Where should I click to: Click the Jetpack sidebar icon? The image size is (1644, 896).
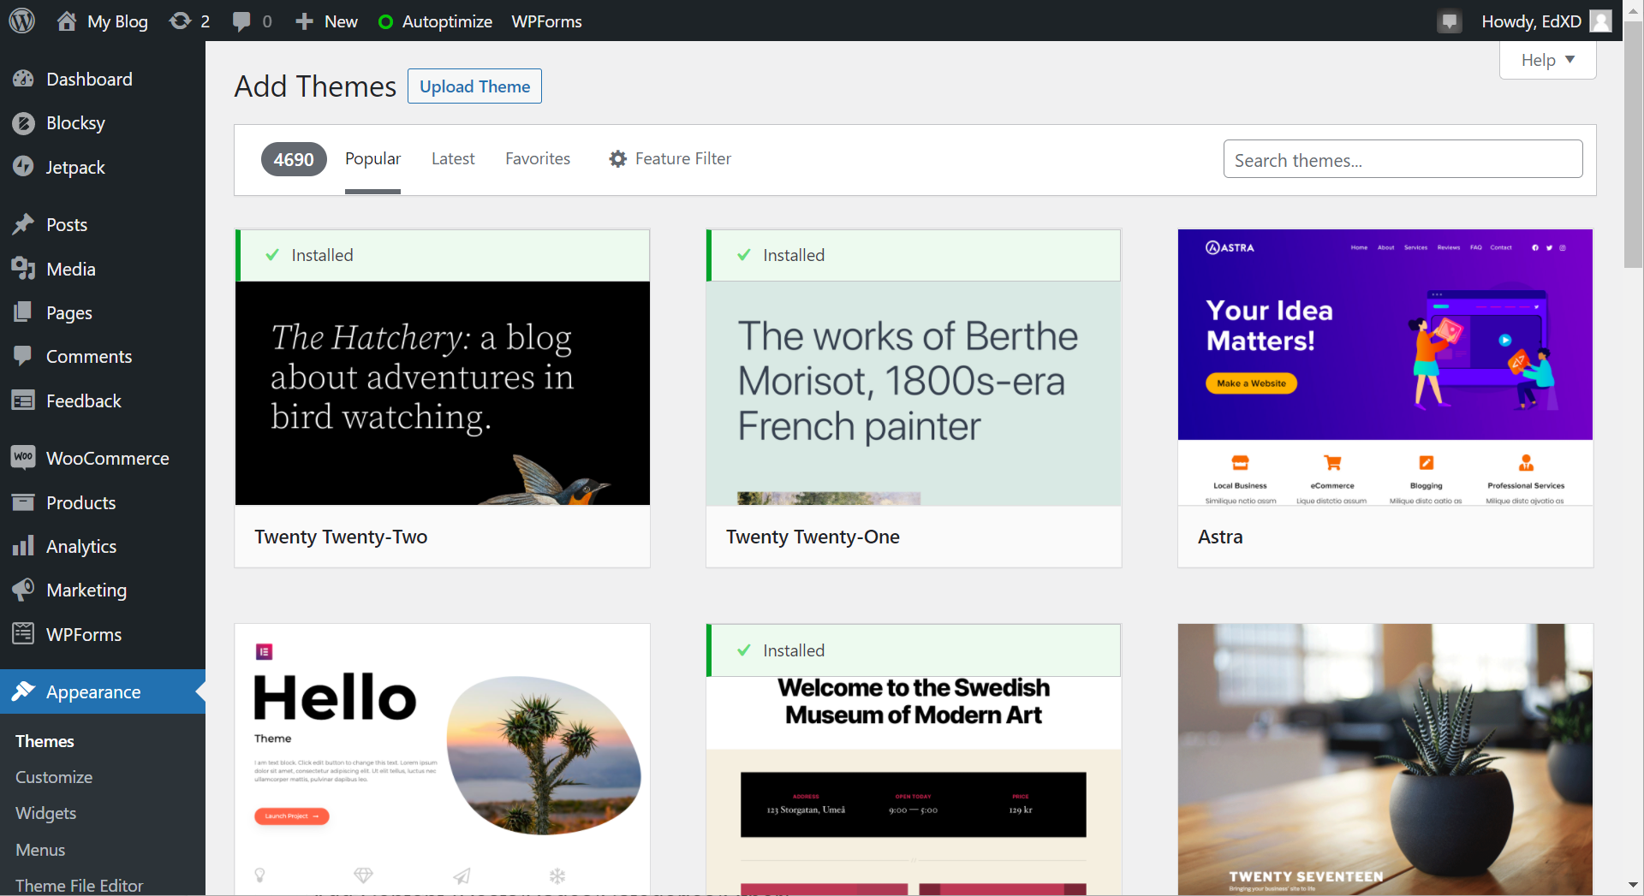coord(23,167)
